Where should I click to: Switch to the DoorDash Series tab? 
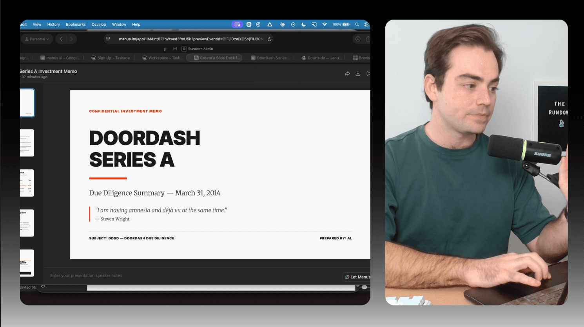[270, 57]
